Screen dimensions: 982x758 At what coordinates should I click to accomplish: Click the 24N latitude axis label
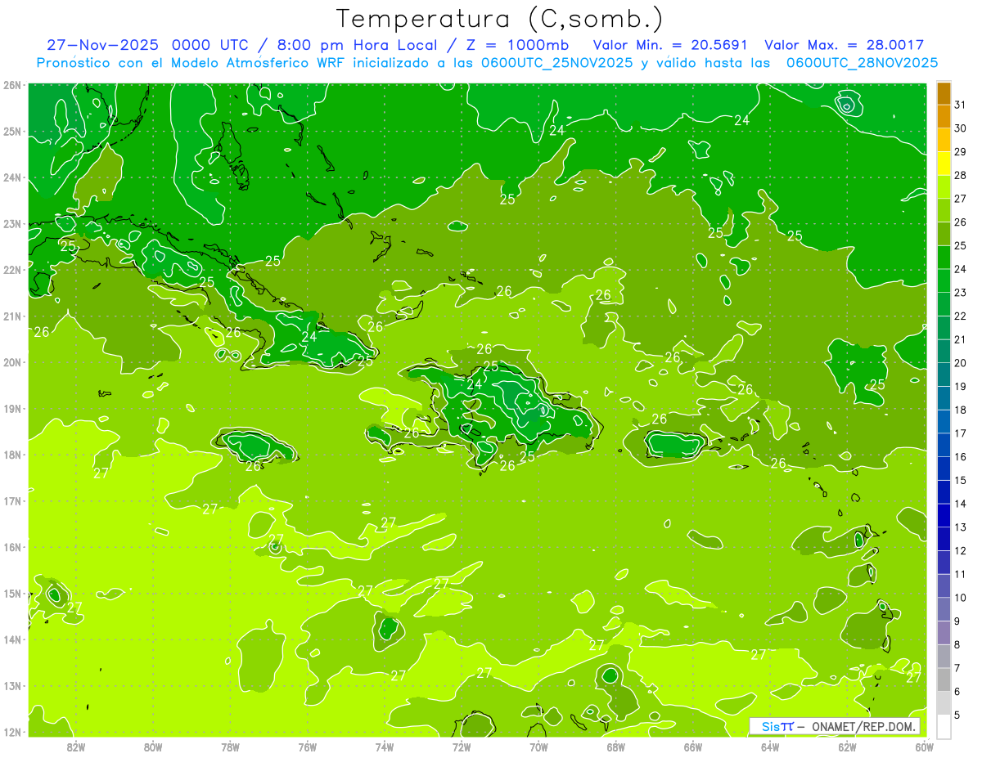12,177
